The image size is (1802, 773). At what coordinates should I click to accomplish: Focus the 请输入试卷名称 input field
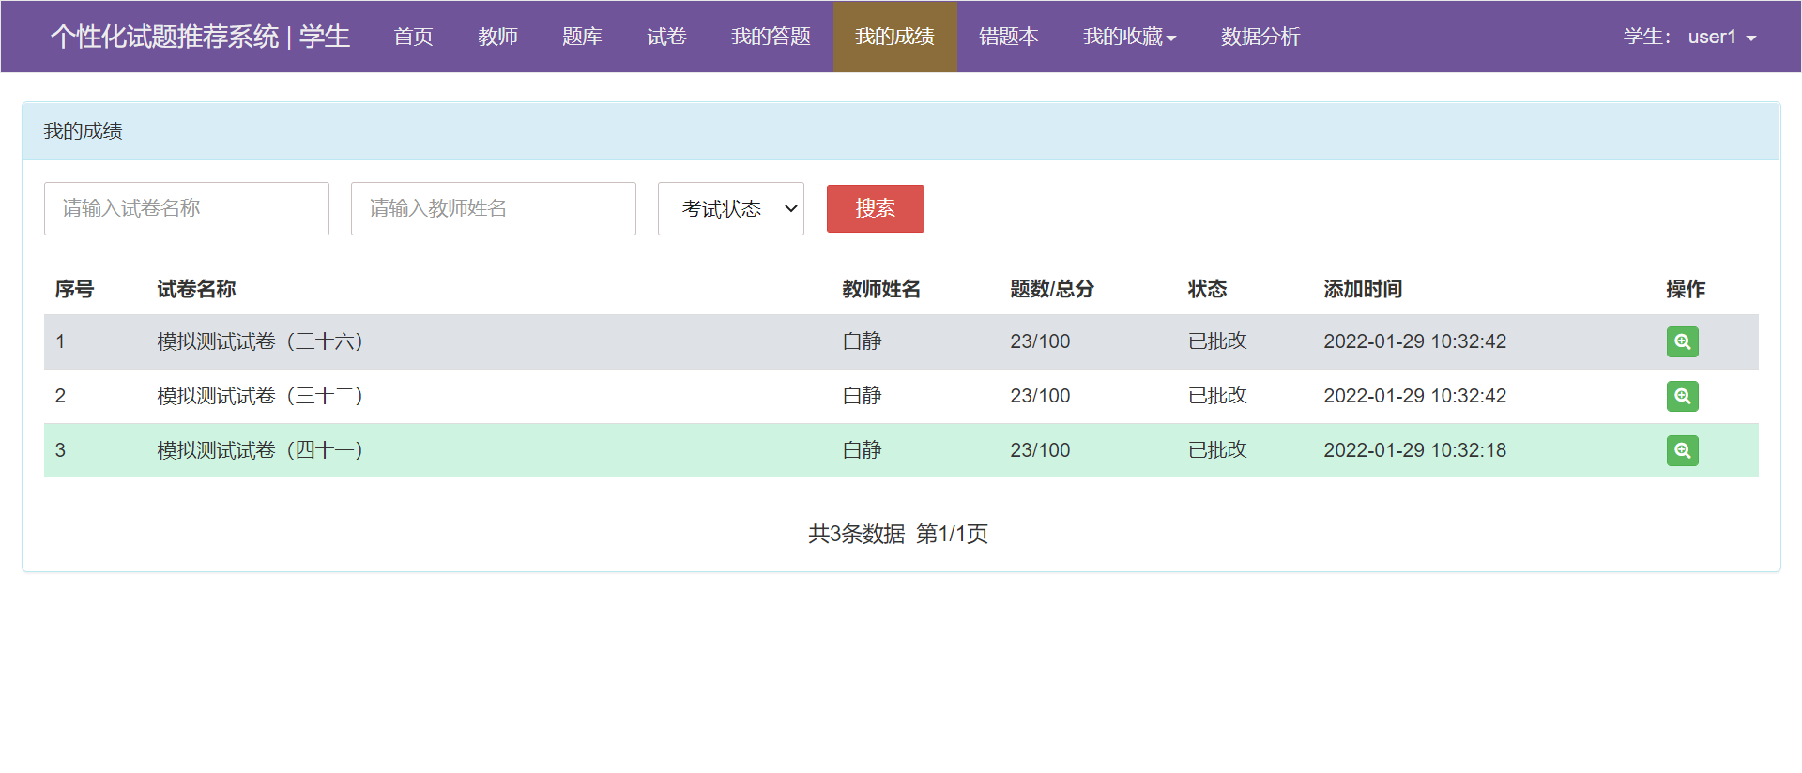(187, 208)
